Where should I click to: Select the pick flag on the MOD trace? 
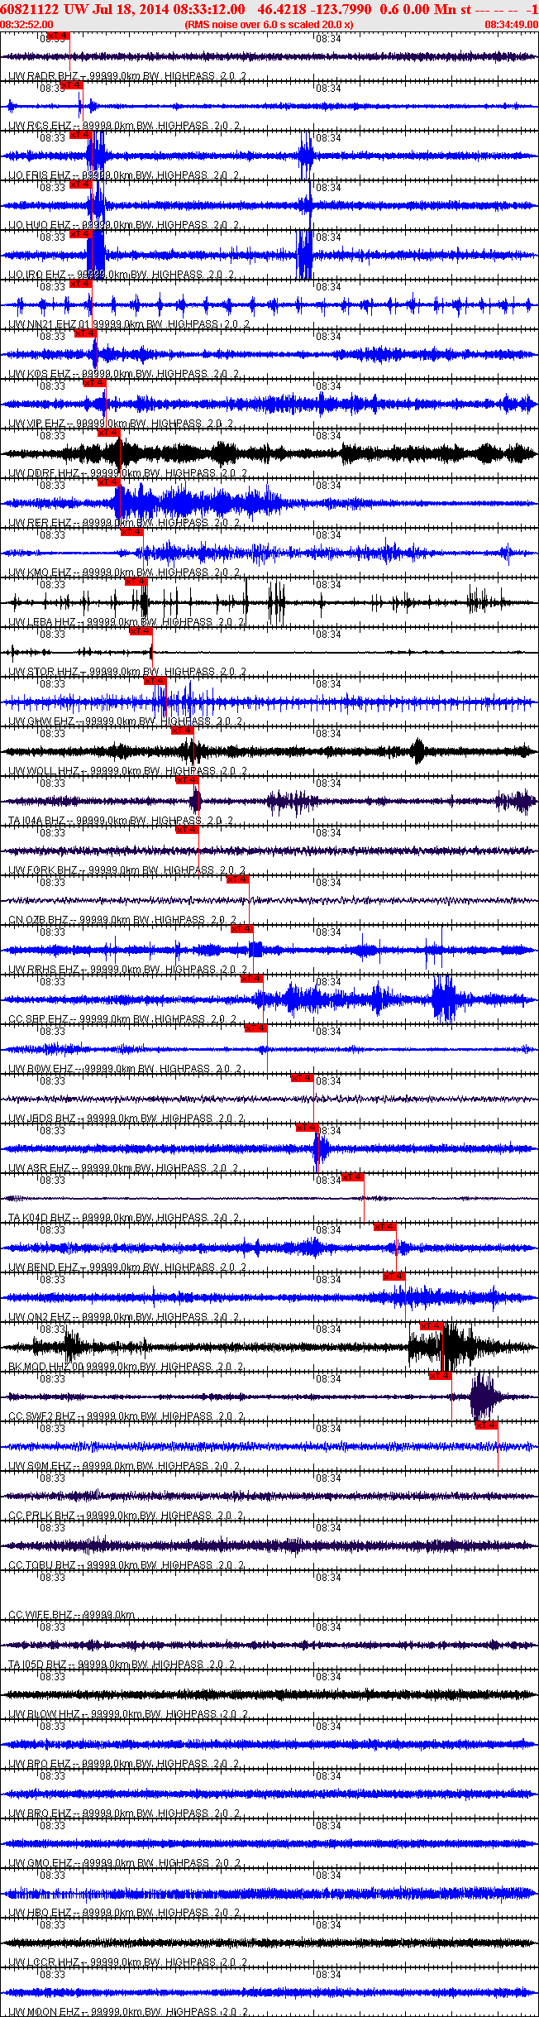pos(432,1326)
